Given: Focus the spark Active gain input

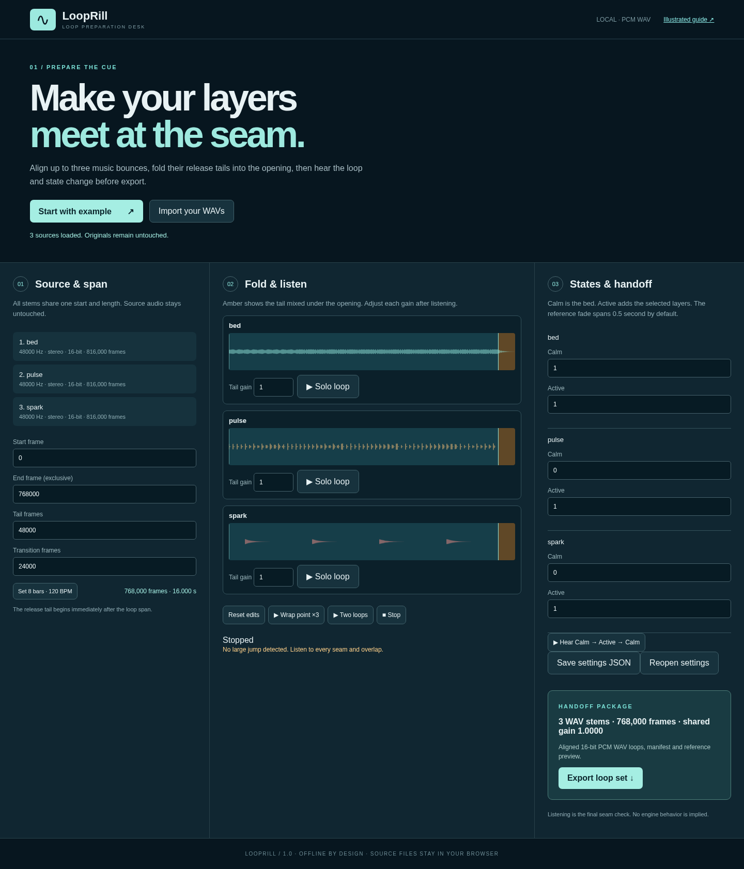Looking at the screenshot, I should (x=639, y=609).
